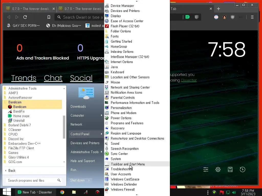Viewport: 262px width, 196px height.
Task: Click New Tab - Dissenter taskbar button
Action: point(35,192)
